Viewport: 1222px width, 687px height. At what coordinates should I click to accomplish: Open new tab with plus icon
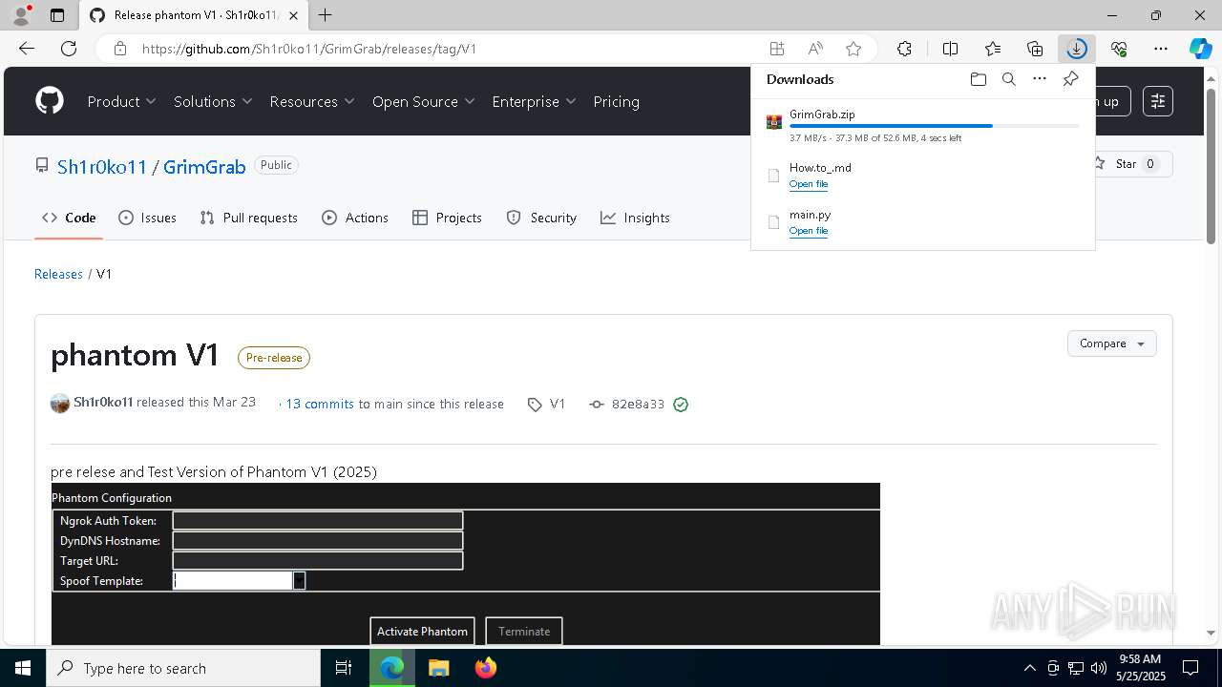[326, 15]
